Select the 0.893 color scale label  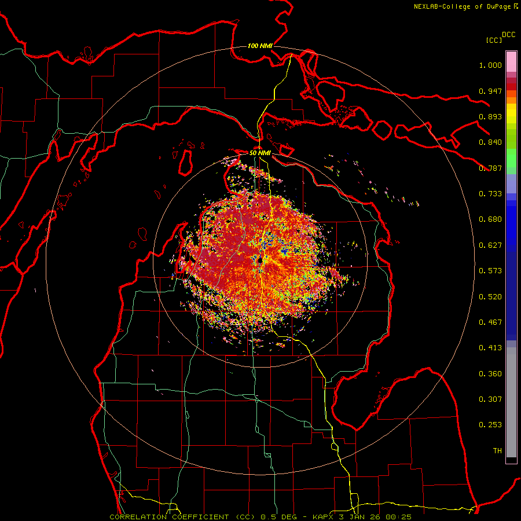pos(490,116)
